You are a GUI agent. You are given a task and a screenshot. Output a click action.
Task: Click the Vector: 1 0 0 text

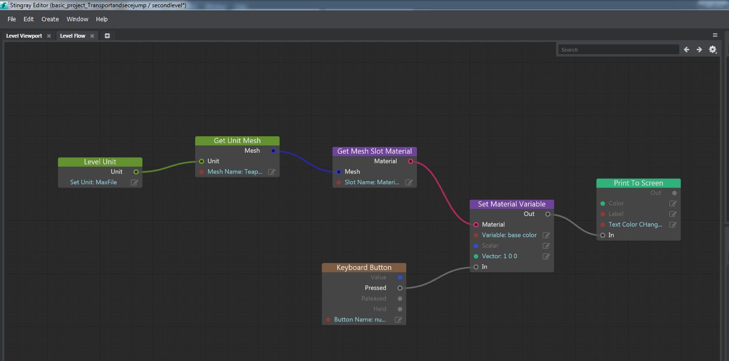[500, 256]
